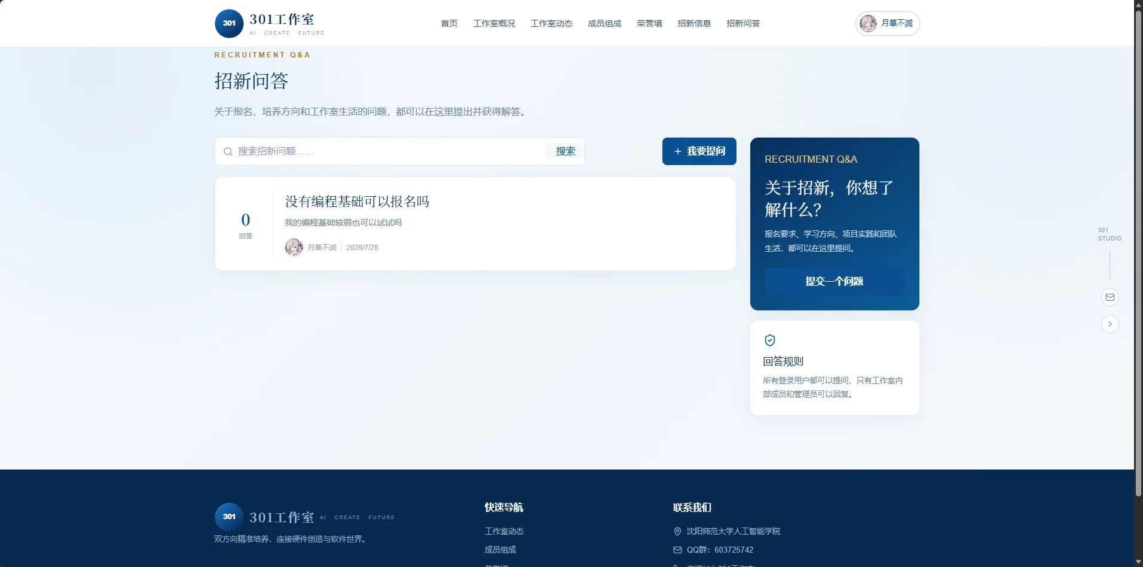1143x567 pixels.
Task: Click the 301 logo in header
Action: tap(229, 23)
